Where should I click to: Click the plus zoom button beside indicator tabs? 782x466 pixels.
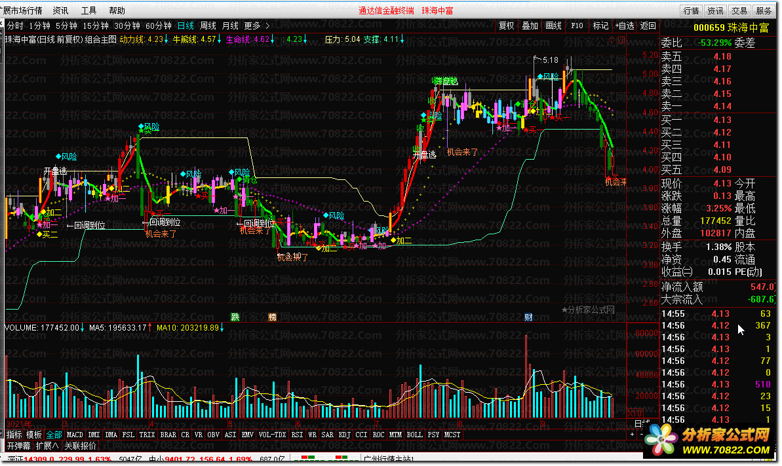[x=633, y=435]
